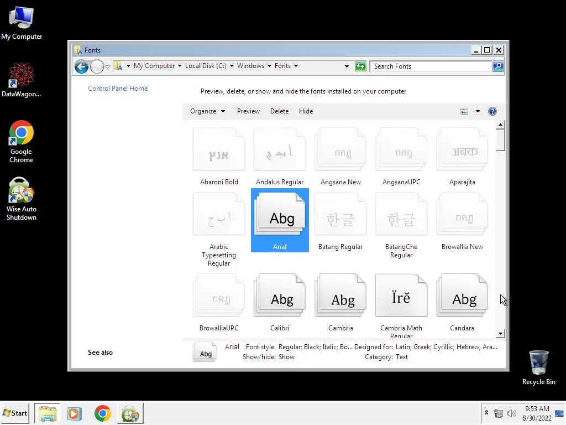Click Fonts folder icon in address bar
566x425 pixels.
118,66
